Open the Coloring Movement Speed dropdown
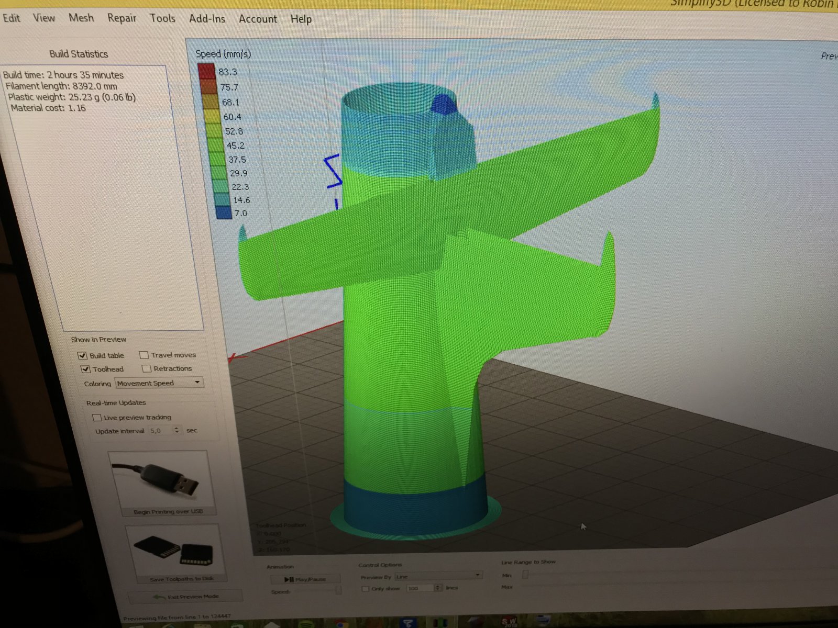The width and height of the screenshot is (838, 628). tap(159, 383)
